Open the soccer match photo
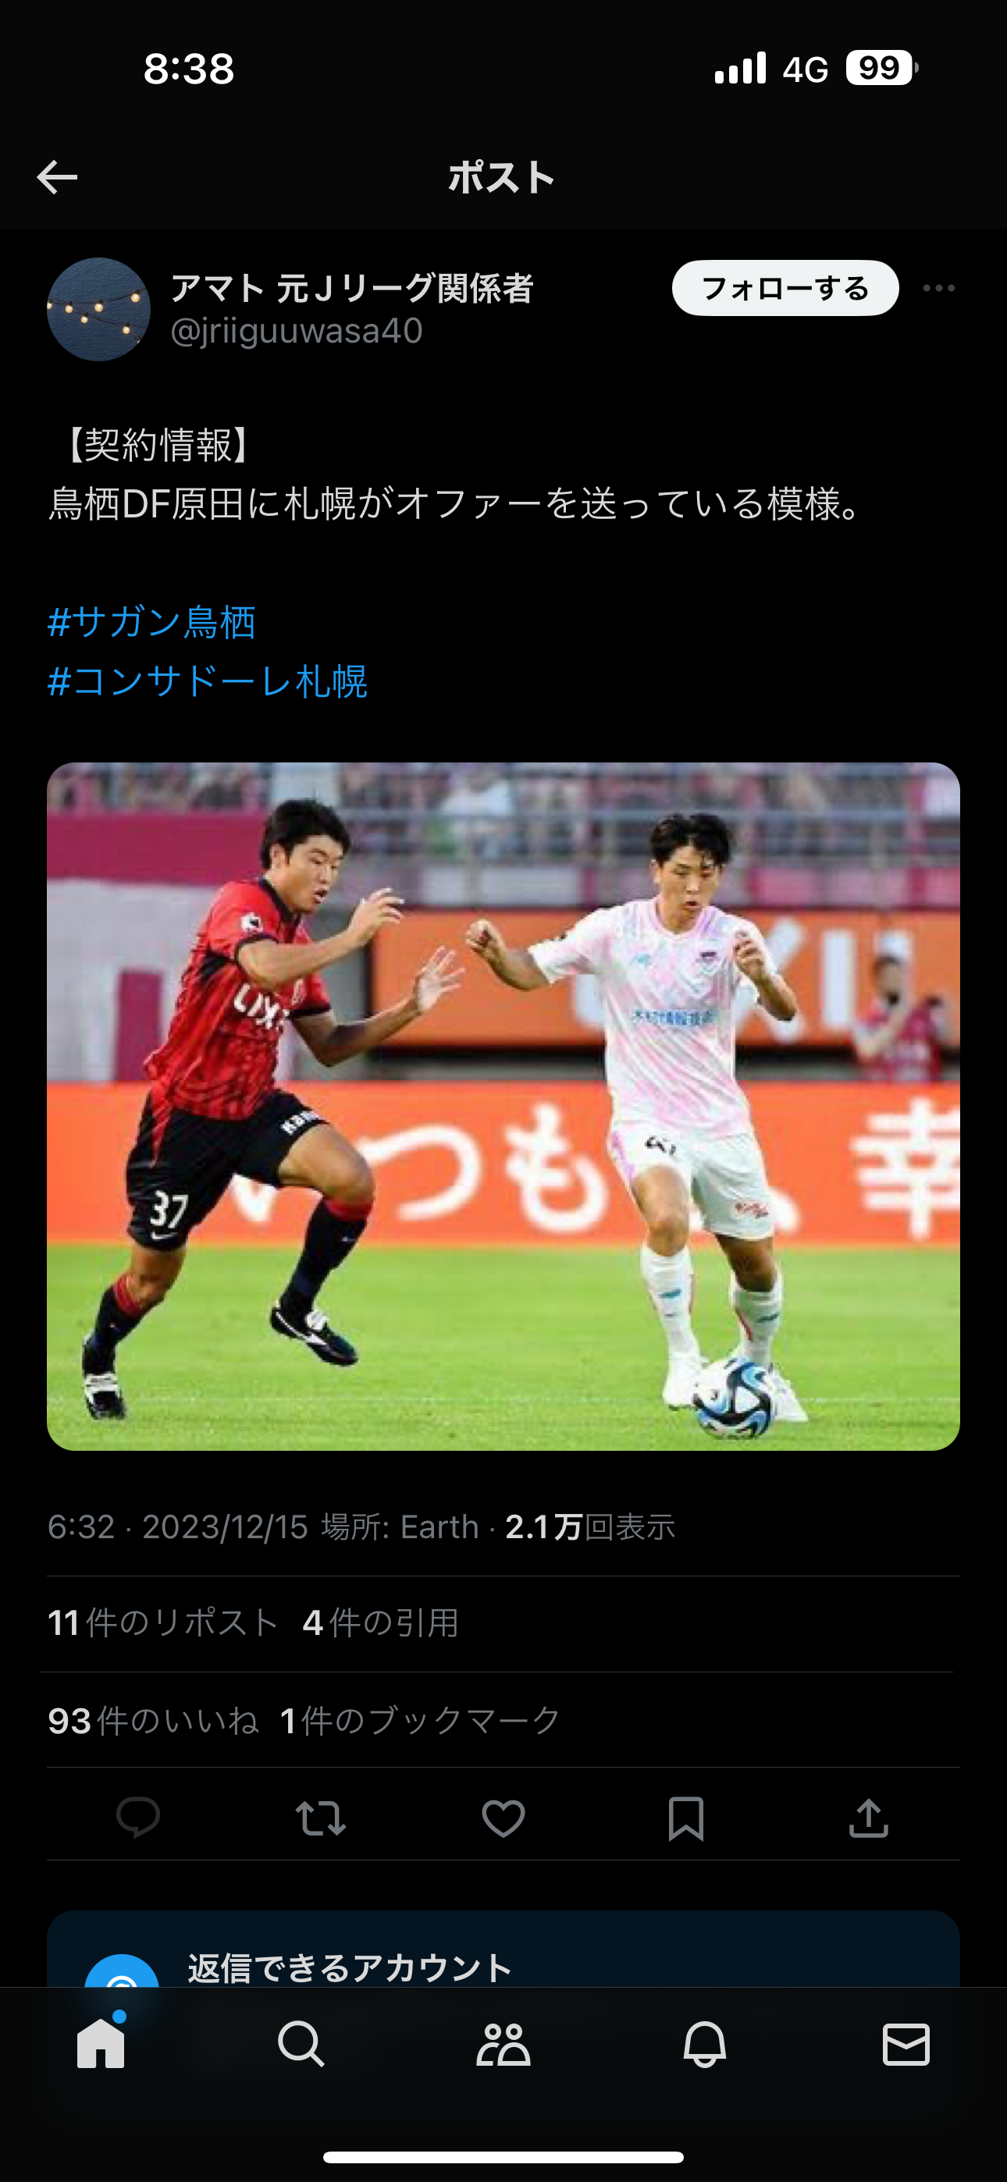This screenshot has height=2182, width=1007. point(503,1107)
